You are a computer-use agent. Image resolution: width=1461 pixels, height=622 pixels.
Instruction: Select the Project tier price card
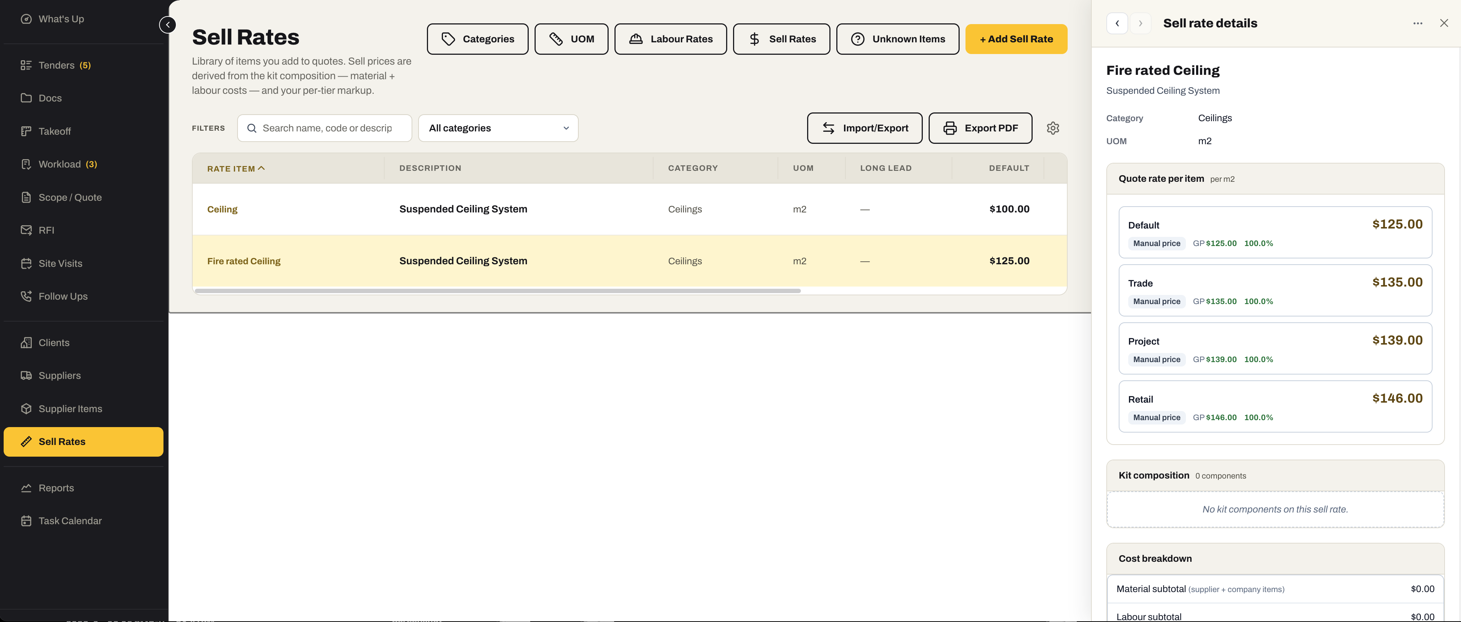(1275, 349)
